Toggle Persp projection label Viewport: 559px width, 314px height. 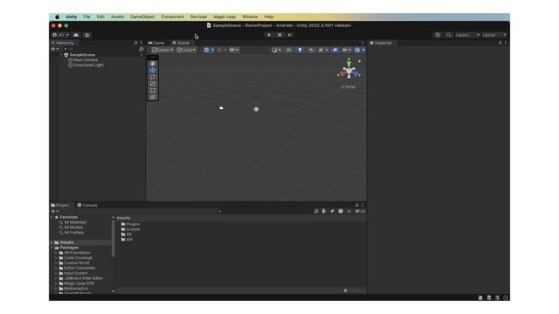(349, 87)
